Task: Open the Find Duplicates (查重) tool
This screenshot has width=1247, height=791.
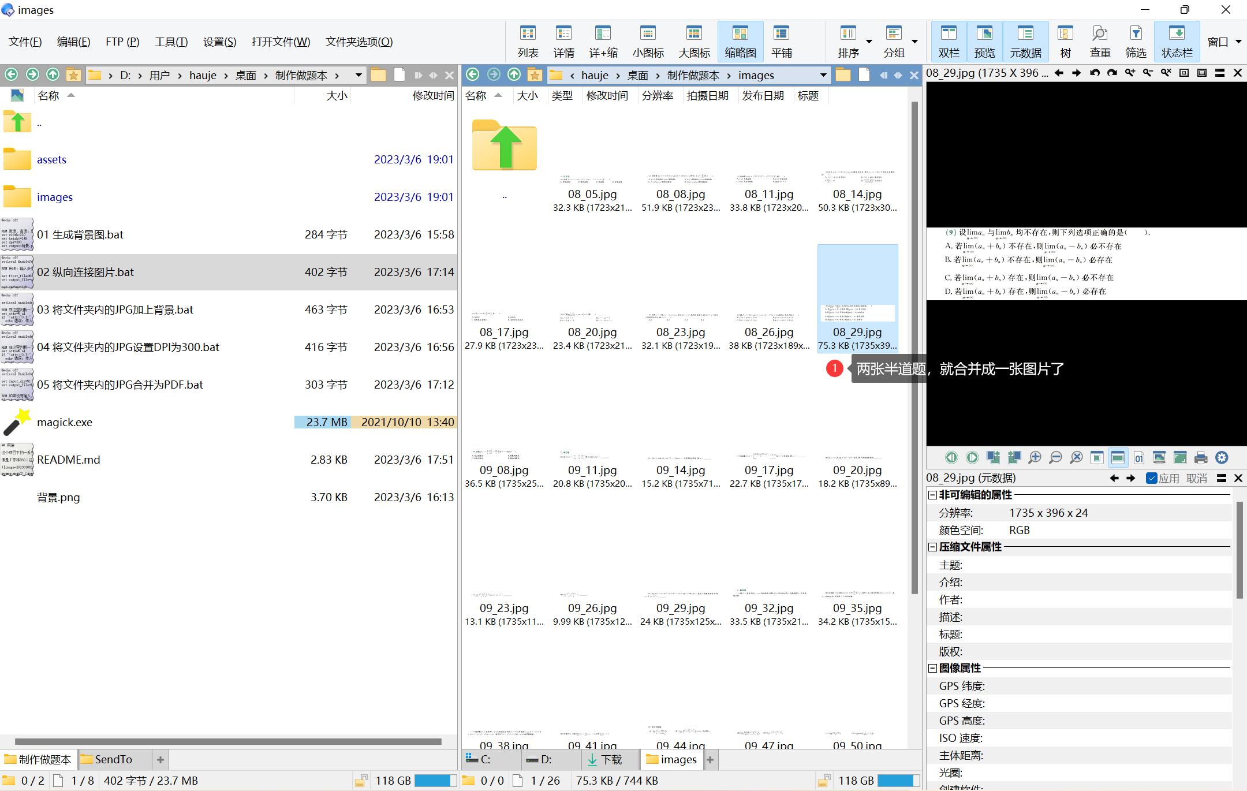Action: (x=1100, y=42)
